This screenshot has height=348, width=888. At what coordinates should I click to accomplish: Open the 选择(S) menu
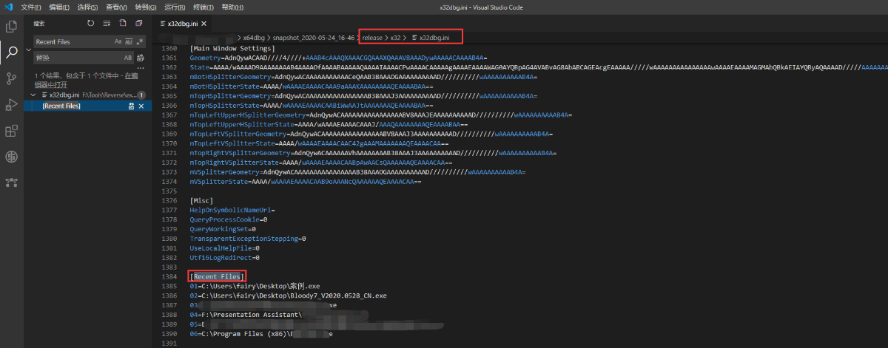(x=88, y=7)
